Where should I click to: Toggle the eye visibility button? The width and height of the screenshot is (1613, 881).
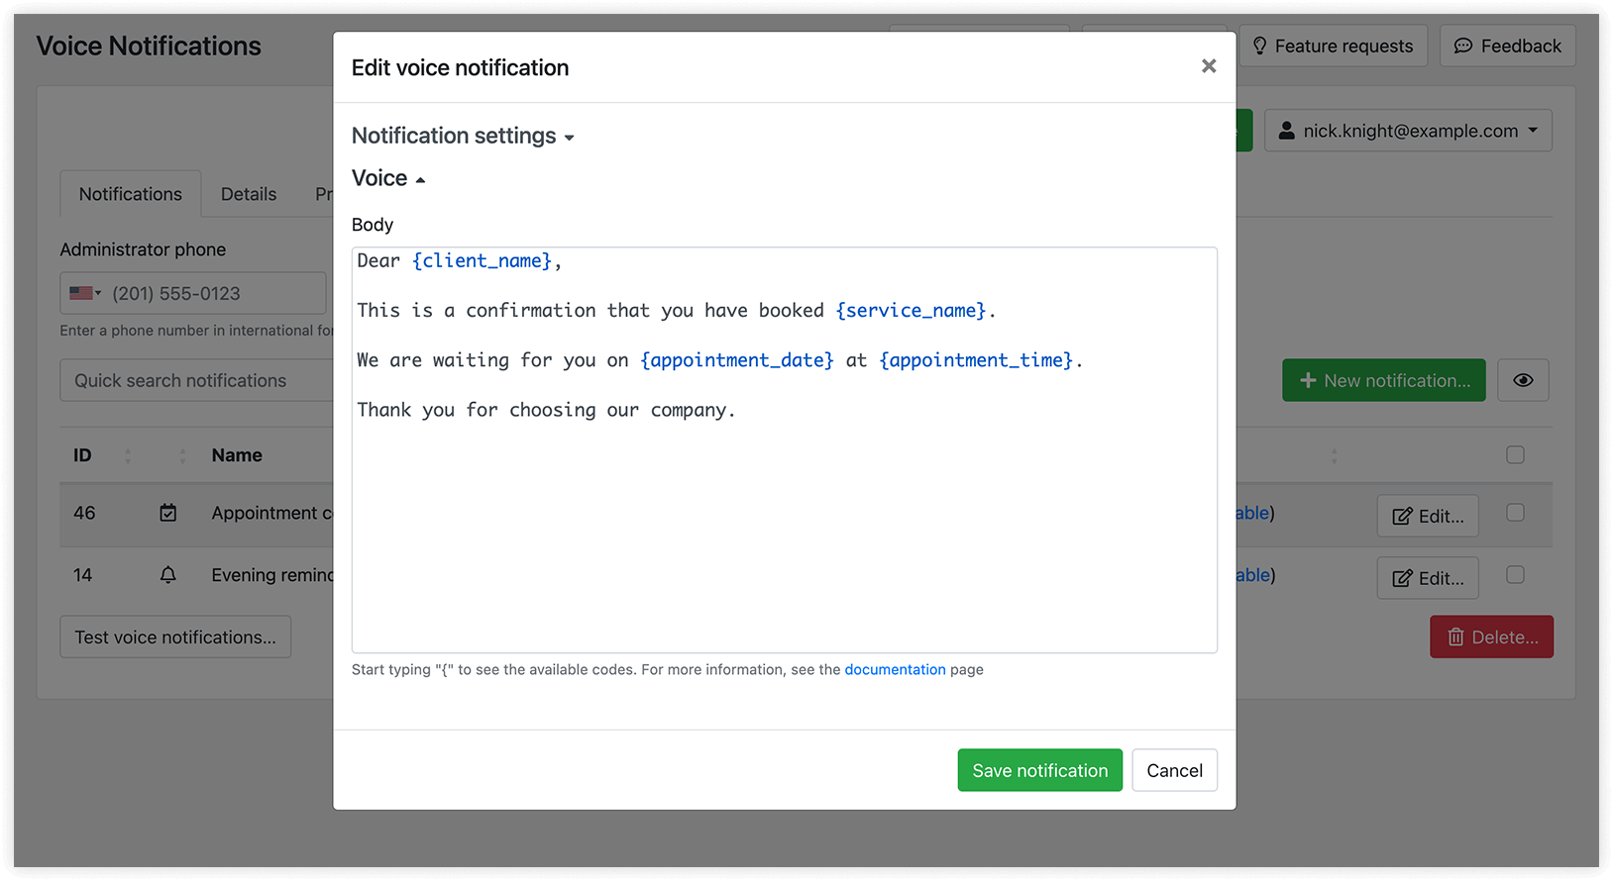(x=1523, y=380)
